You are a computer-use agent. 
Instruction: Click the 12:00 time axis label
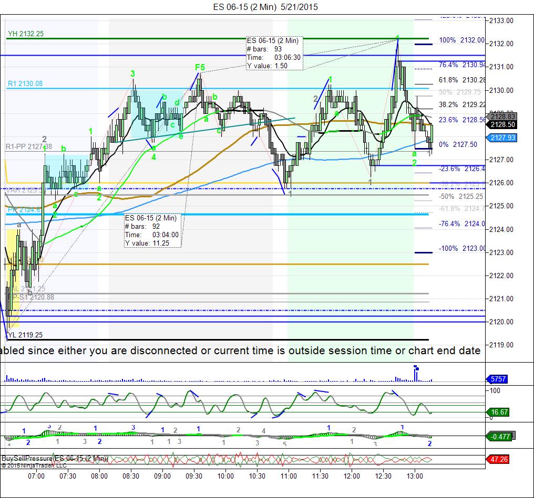click(x=352, y=476)
